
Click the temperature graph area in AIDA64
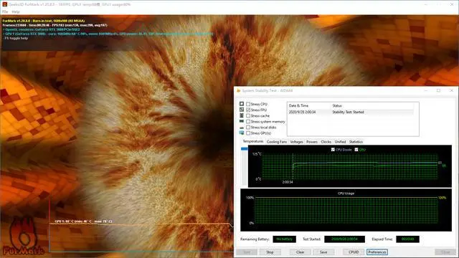[x=350, y=166]
